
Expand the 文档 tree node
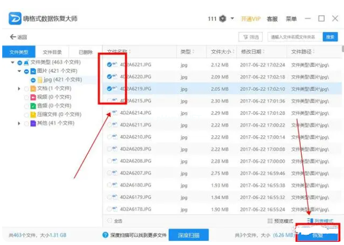(20, 88)
